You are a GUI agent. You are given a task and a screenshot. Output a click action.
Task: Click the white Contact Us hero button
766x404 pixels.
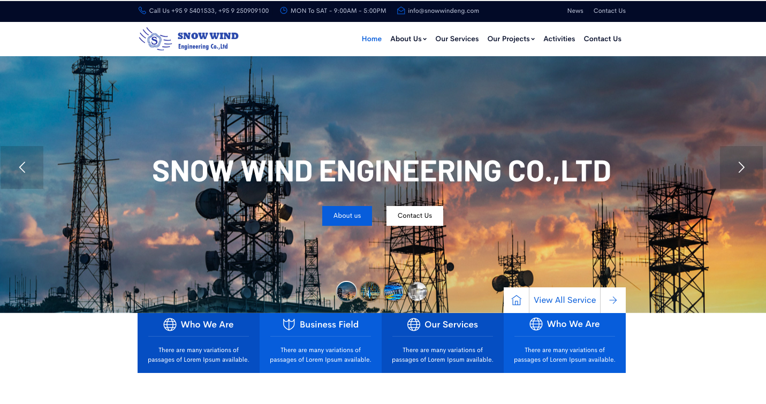point(415,216)
